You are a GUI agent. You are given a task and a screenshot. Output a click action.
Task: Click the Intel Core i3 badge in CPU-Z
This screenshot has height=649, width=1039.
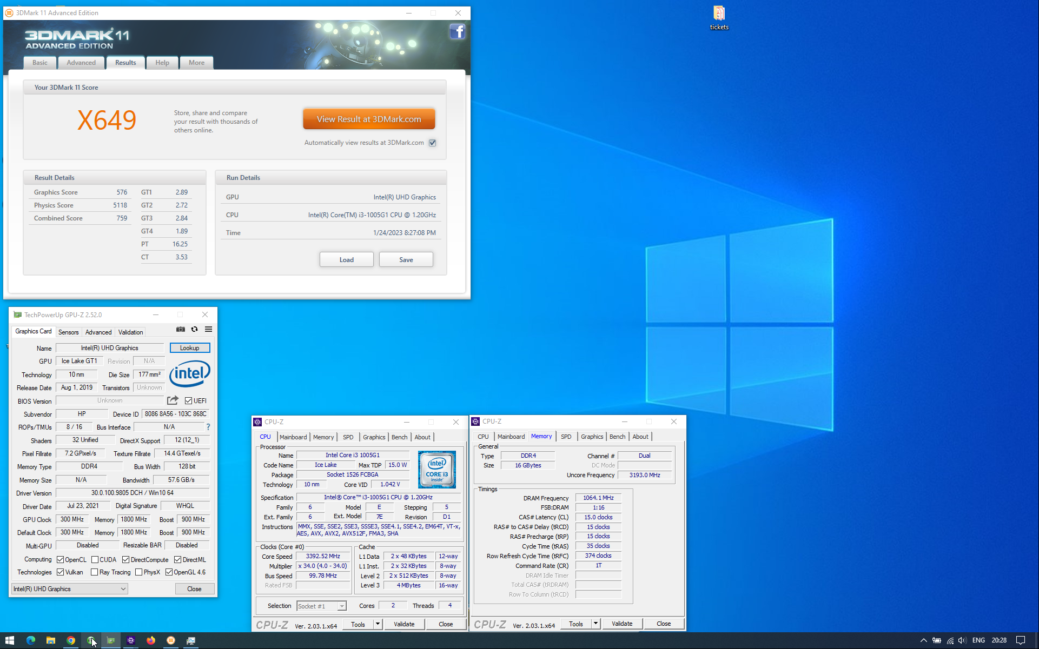436,470
